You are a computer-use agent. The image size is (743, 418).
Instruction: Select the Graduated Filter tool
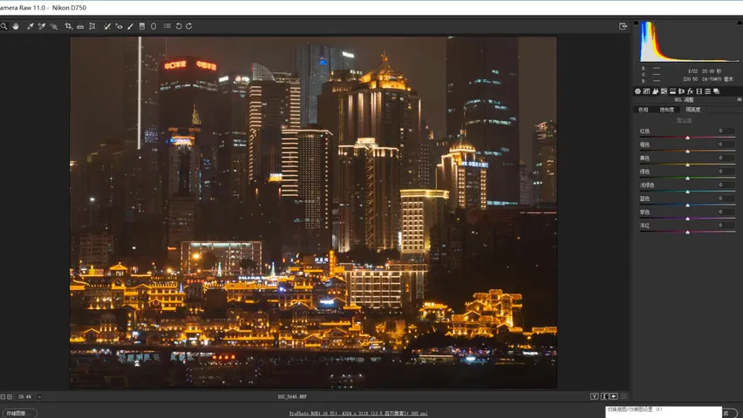(141, 26)
